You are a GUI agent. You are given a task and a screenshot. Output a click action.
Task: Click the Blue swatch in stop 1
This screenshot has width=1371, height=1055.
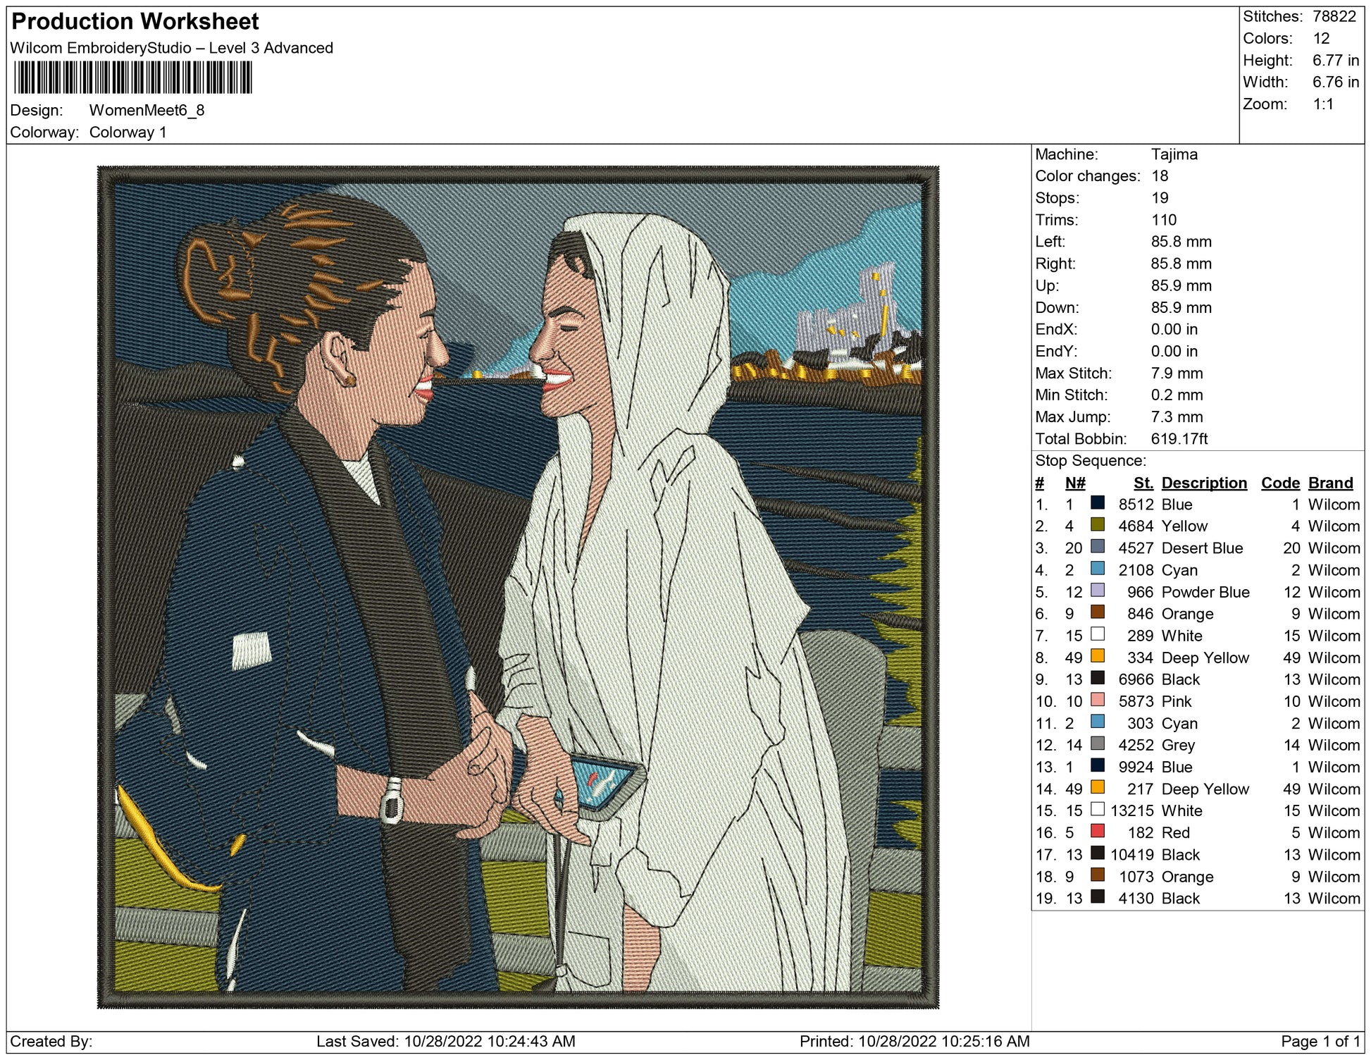(x=1097, y=503)
